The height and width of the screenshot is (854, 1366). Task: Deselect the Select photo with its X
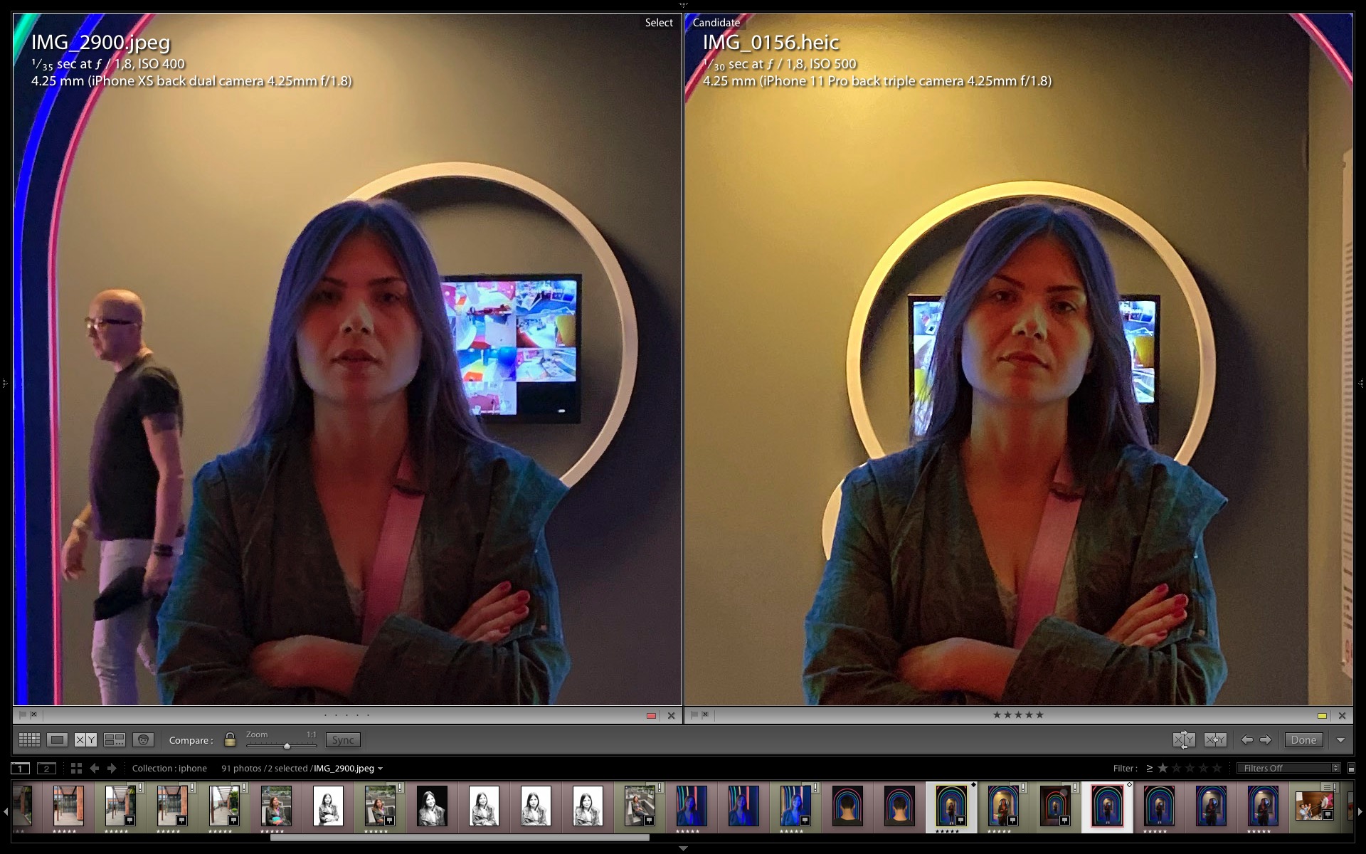click(x=671, y=716)
